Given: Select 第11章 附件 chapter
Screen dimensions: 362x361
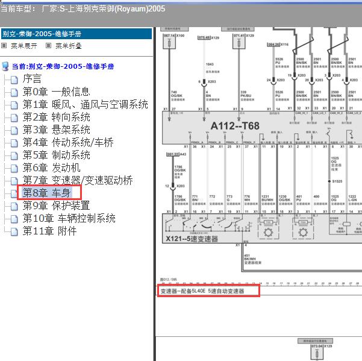Looking at the screenshot, I should 49,231.
